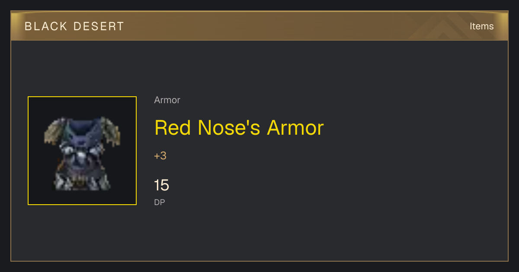Screen dimensions: 519x272
Task: Click the gold header banner bar
Action: click(259, 26)
